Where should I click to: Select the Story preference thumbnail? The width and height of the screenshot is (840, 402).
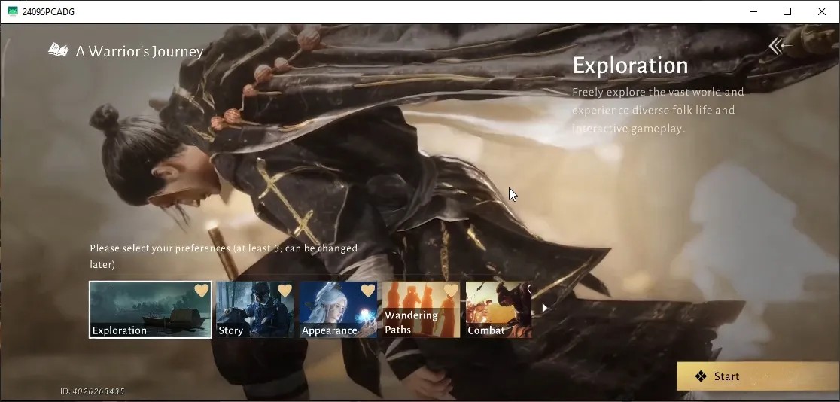point(255,310)
